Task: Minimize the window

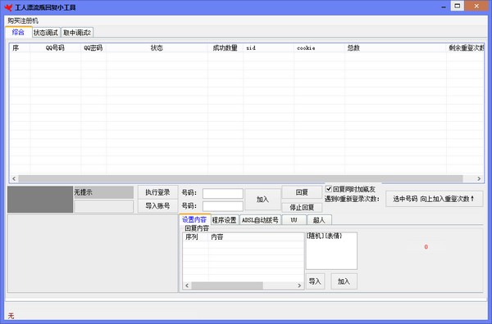Action: (444, 7)
